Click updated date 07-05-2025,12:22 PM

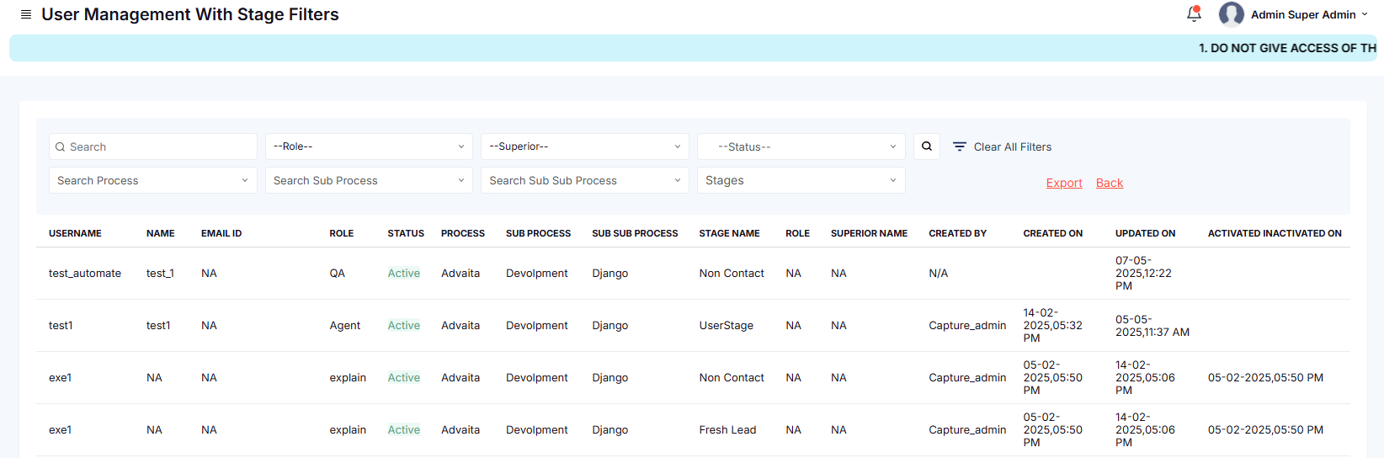pyautogui.click(x=1143, y=274)
